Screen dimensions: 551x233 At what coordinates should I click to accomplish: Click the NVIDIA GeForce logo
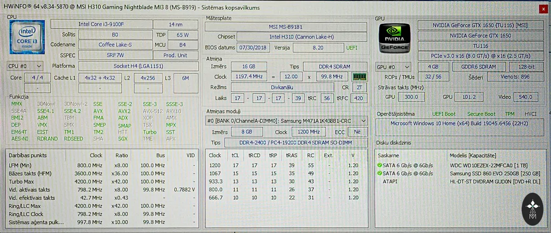click(x=396, y=39)
